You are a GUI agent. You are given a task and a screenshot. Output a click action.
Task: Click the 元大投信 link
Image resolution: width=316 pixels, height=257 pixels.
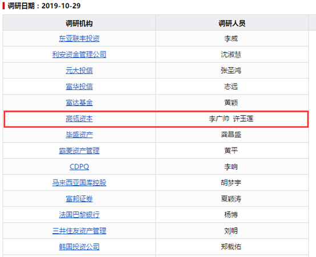[x=79, y=71]
